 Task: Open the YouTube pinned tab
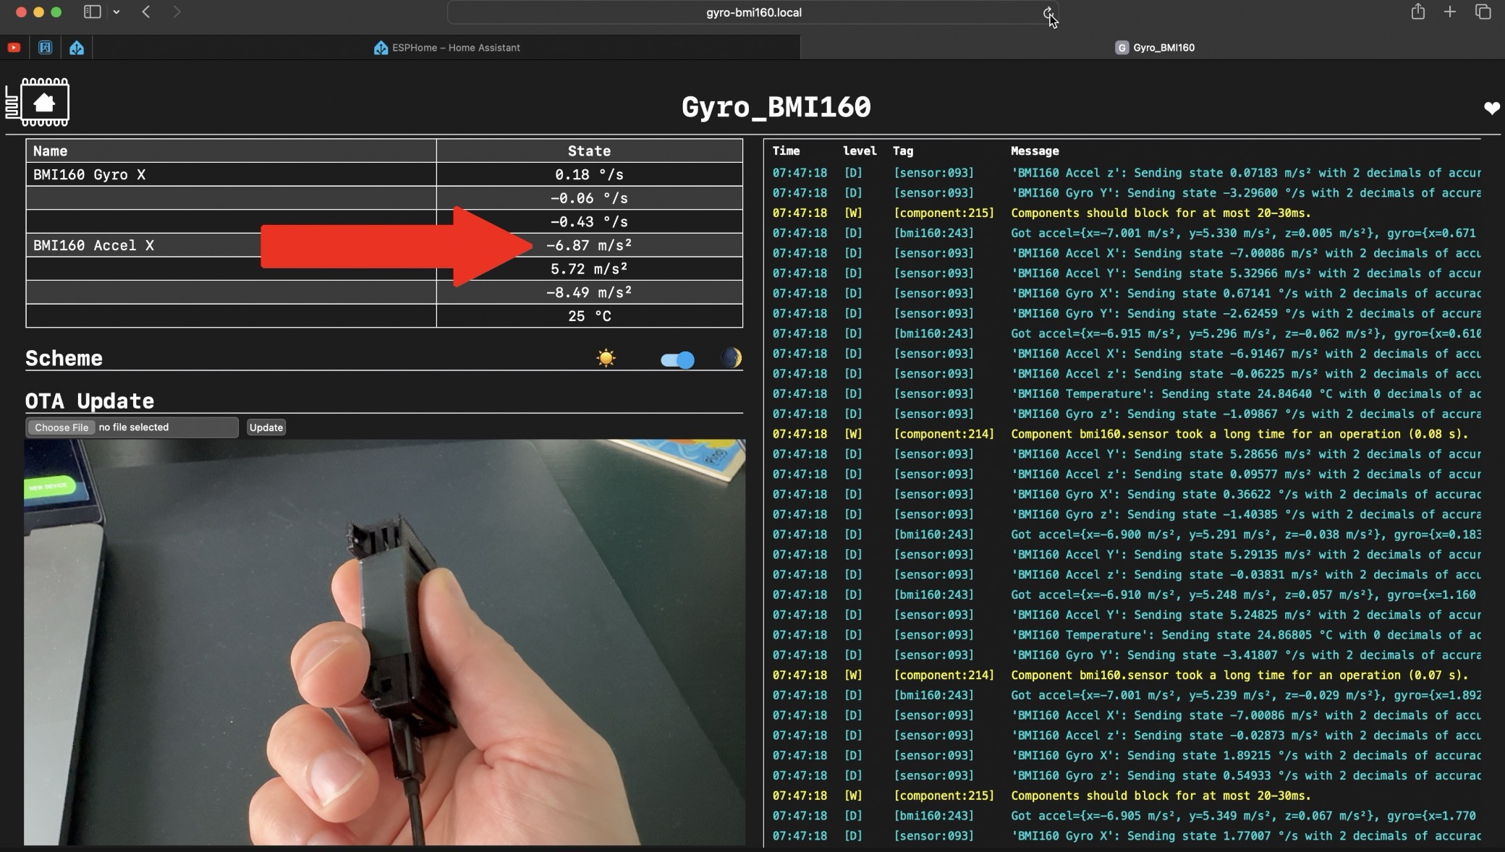click(x=14, y=48)
